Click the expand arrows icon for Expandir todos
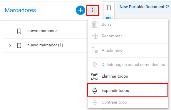The width and height of the screenshot is (171, 110). pyautogui.click(x=95, y=91)
